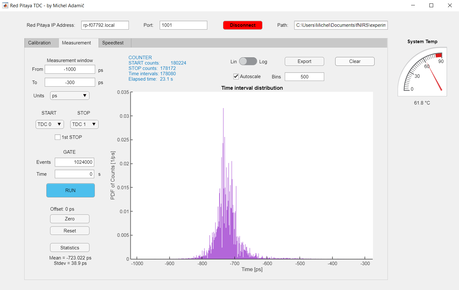
Task: Open the Units dropdown
Action: (70, 96)
